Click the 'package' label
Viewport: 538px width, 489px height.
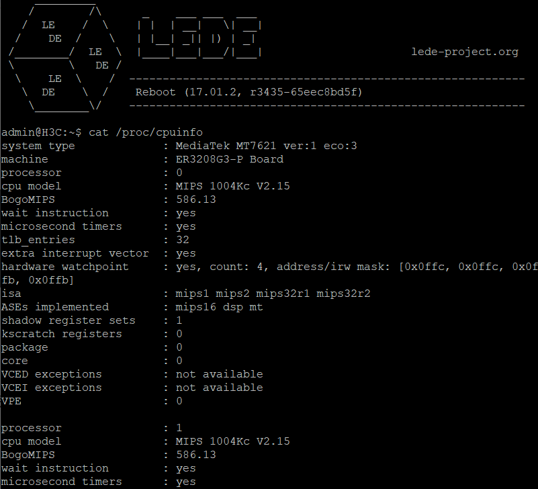pos(25,347)
